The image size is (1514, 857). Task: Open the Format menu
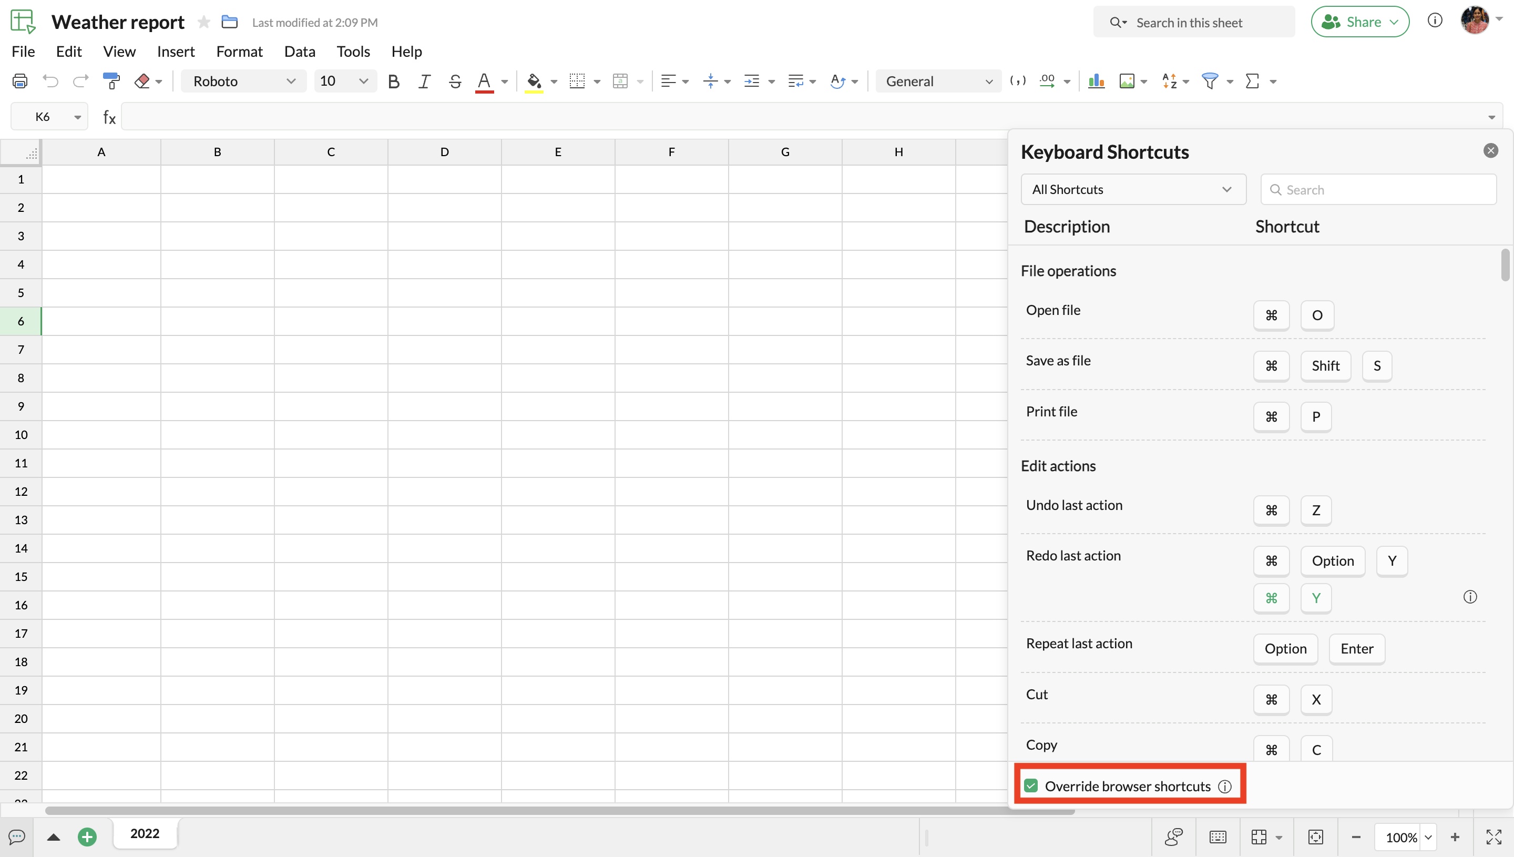point(239,51)
